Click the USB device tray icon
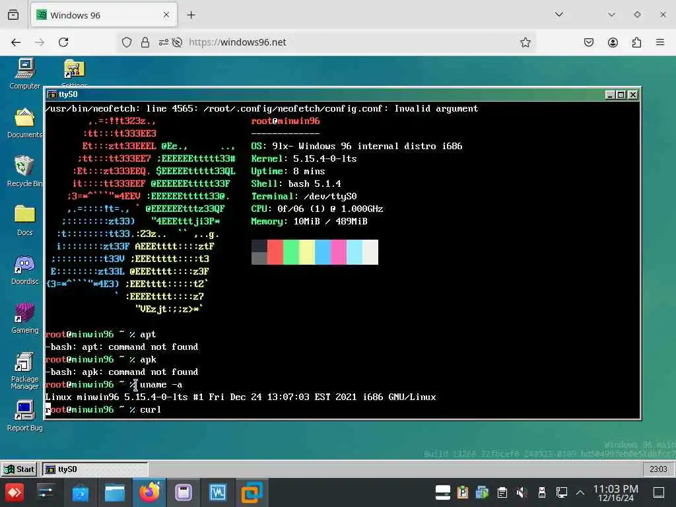The width and height of the screenshot is (676, 507). [x=542, y=492]
